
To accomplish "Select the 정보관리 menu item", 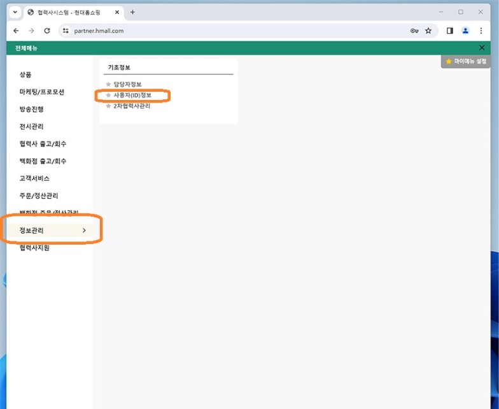I will pos(50,231).
